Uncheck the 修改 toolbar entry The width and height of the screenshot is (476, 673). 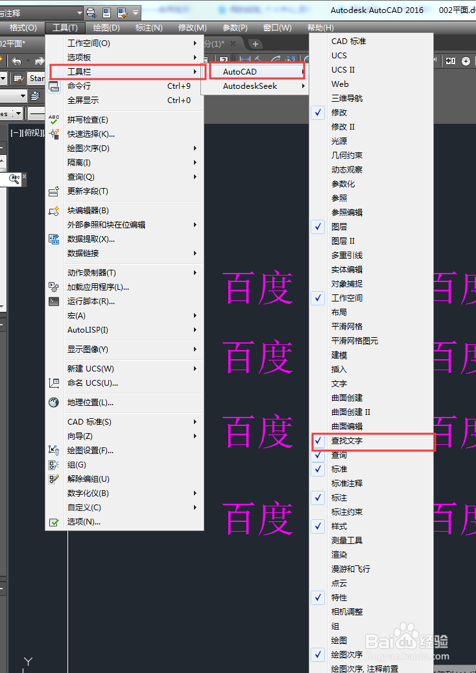tap(372, 112)
